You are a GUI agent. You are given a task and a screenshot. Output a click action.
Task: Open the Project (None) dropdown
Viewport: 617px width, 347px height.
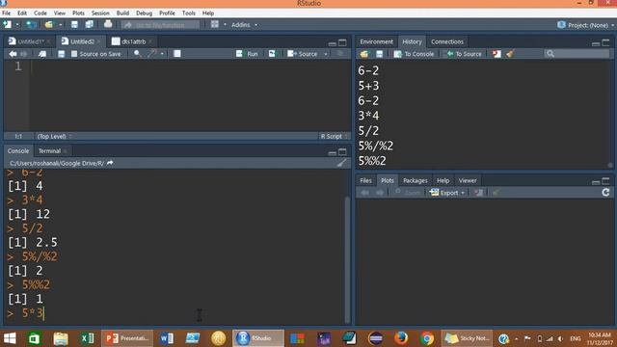click(x=586, y=25)
